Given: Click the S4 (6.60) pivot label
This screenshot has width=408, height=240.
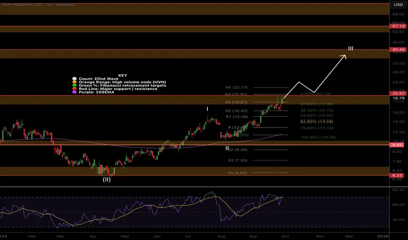Looking at the screenshot, I should point(237,173).
